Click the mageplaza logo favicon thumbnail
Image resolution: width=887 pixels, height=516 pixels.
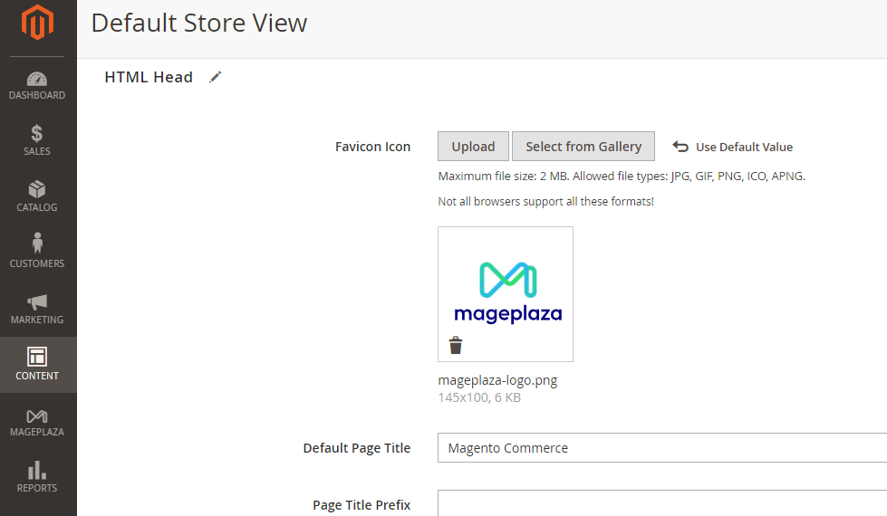[x=506, y=294]
